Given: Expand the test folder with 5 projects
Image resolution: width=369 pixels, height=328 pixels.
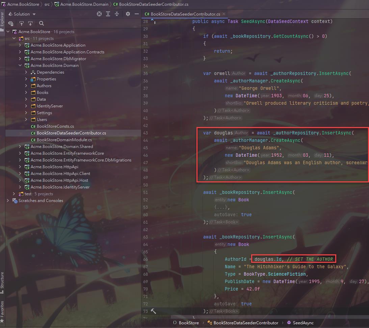Looking at the screenshot, I should click(14, 194).
